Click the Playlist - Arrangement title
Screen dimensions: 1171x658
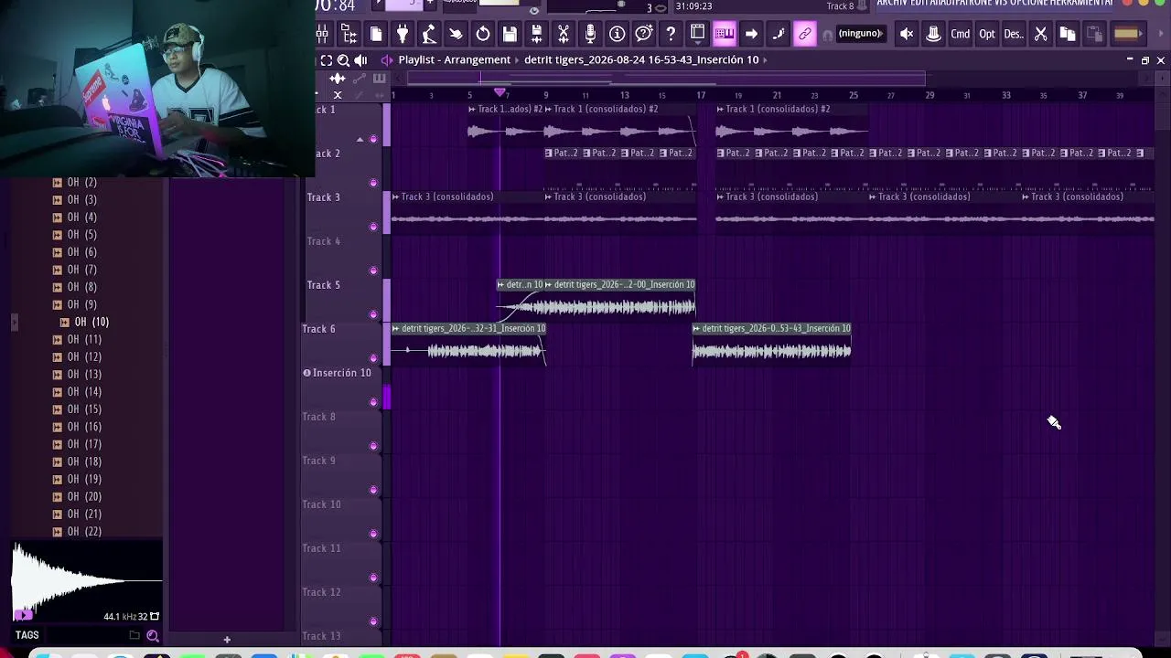(455, 60)
